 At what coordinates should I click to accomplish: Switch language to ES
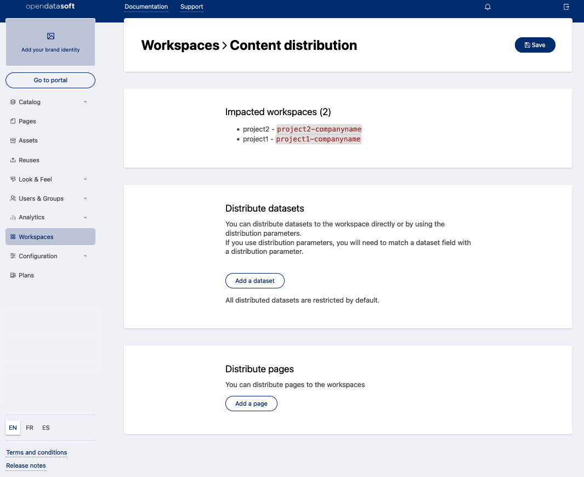[x=46, y=428]
